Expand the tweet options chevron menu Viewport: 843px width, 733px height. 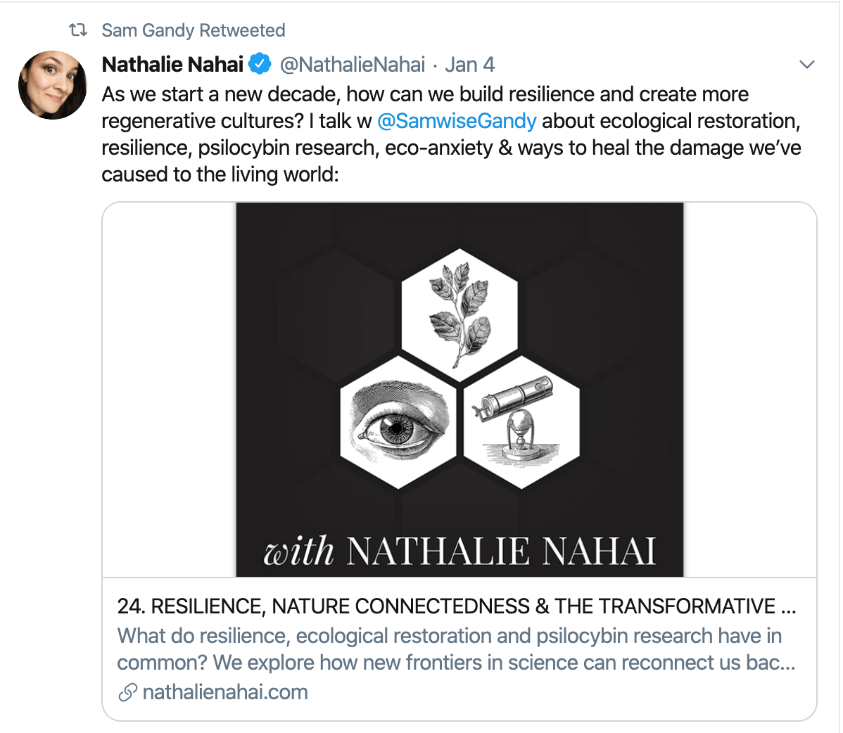807,65
